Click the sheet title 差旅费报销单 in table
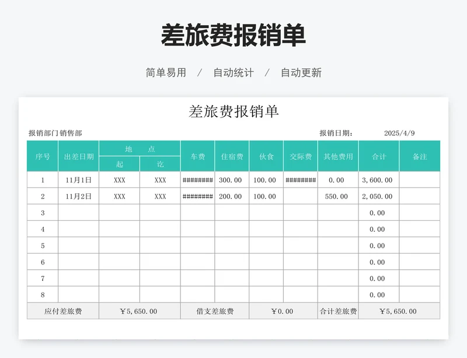Image resolution: width=467 pixels, height=358 pixels. coord(233,112)
